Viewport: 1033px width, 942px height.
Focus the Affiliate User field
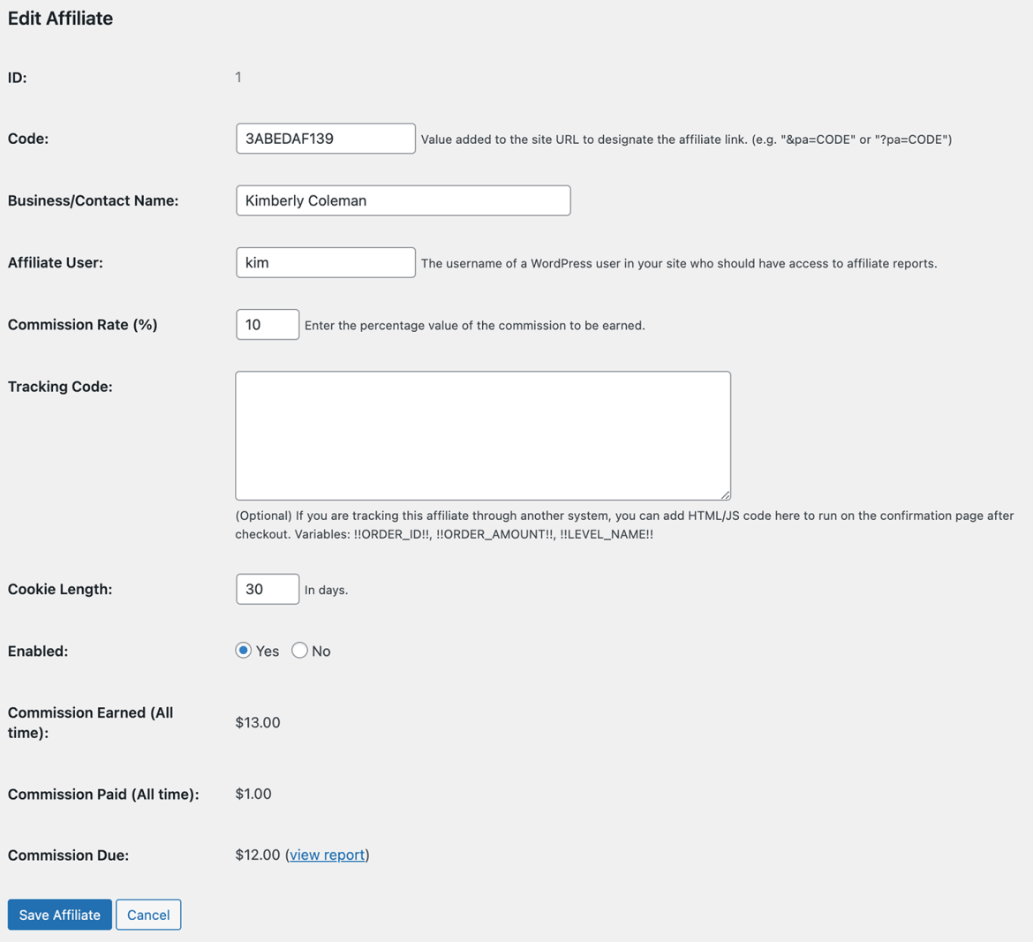[325, 262]
